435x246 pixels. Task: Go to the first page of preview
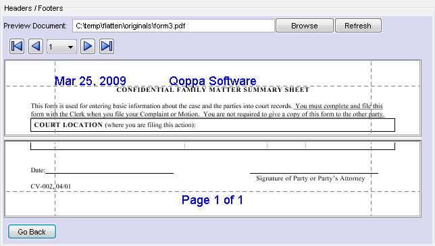point(17,46)
